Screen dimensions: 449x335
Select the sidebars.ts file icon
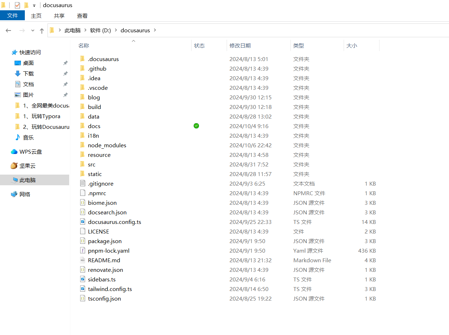83,279
